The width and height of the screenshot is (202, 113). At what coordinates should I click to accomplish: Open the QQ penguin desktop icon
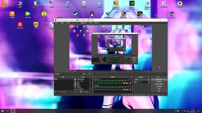pos(92,14)
